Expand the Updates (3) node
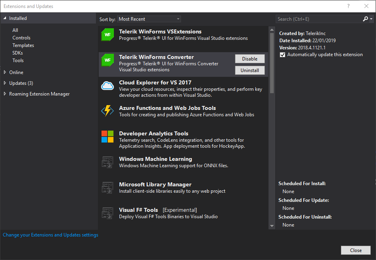Screen dimensions: 376x260 tap(5, 83)
